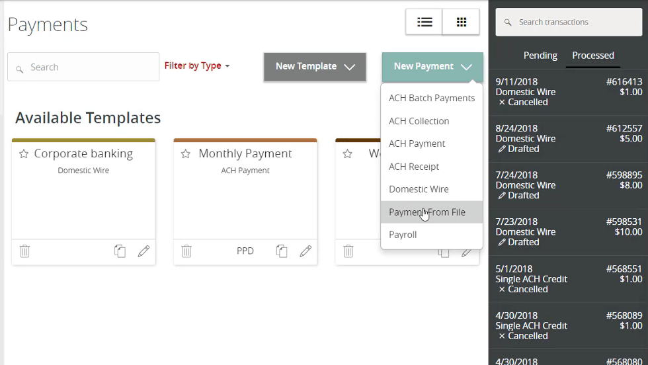Viewport: 648px width, 365px height.
Task: Switch to the Pending tab
Action: (x=540, y=56)
